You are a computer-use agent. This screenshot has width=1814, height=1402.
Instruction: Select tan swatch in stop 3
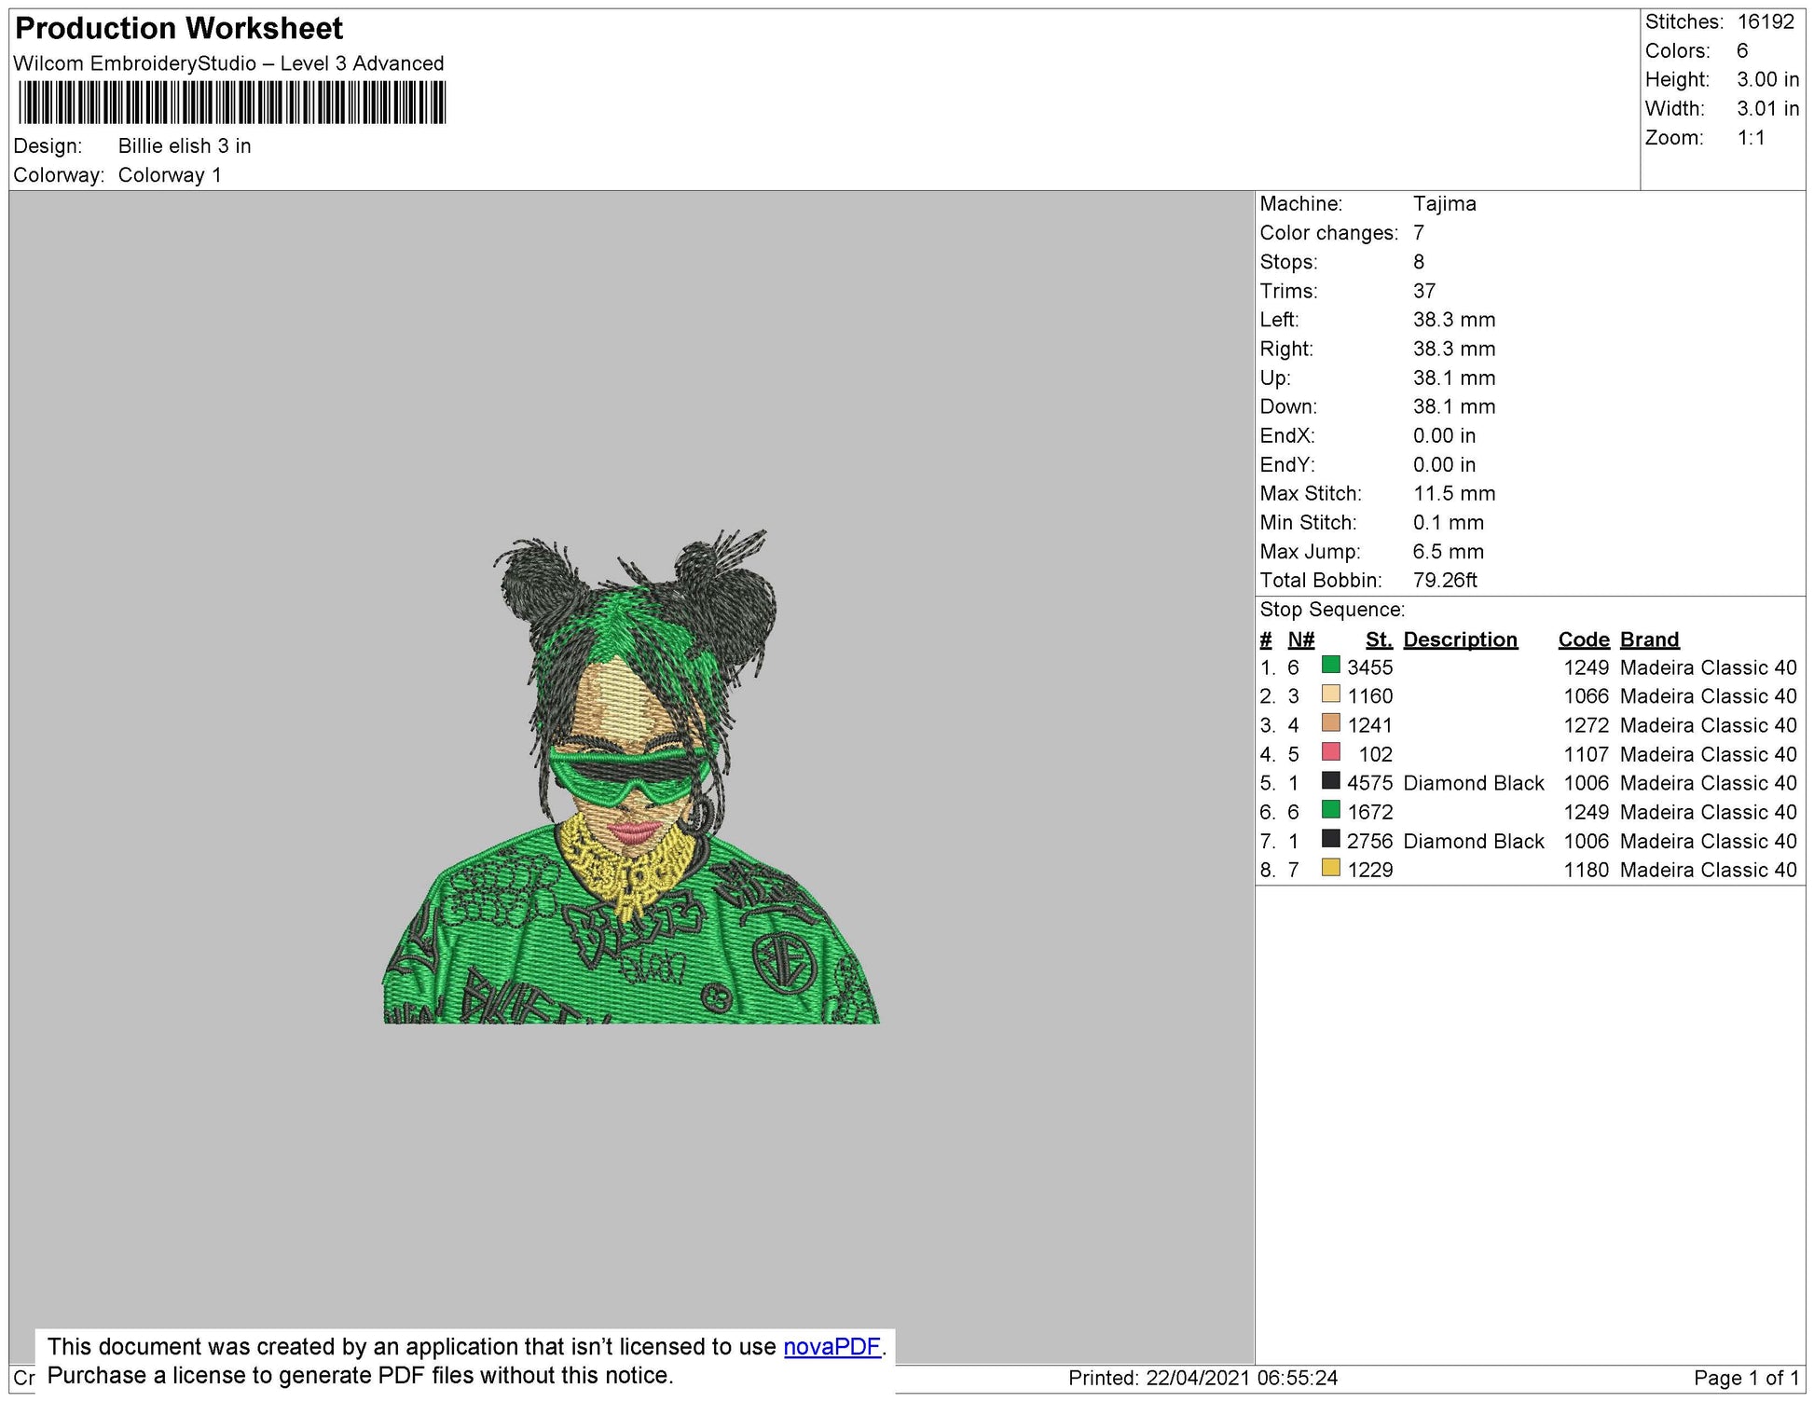tap(1330, 722)
